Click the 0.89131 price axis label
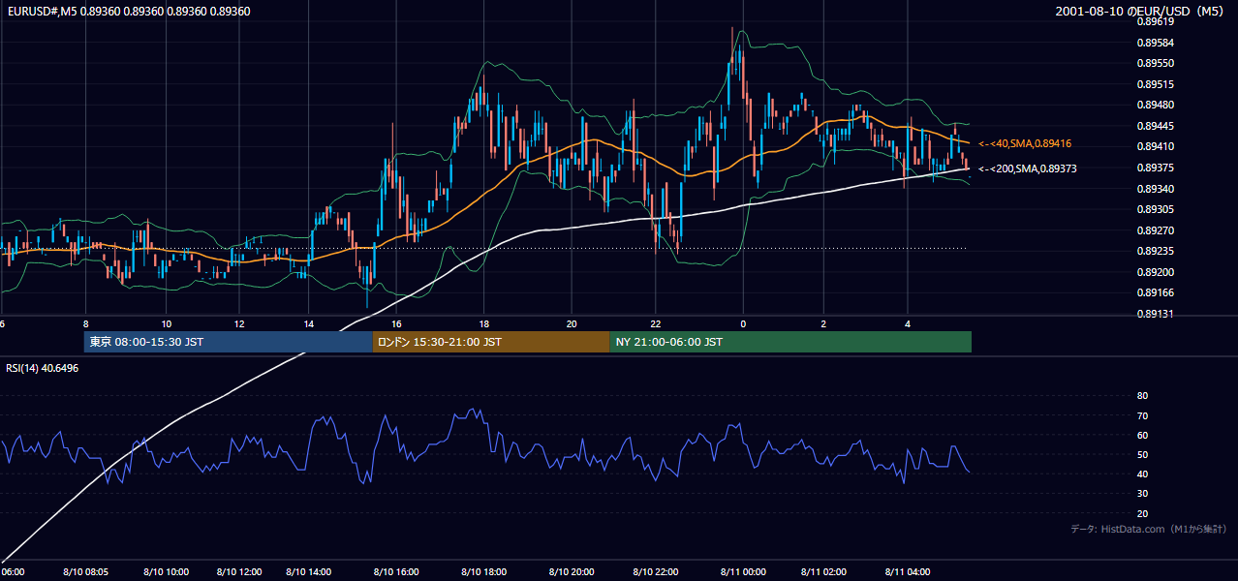1238x581 pixels. [x=1154, y=314]
